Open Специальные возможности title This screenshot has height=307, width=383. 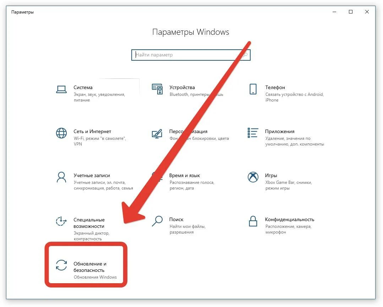point(89,223)
